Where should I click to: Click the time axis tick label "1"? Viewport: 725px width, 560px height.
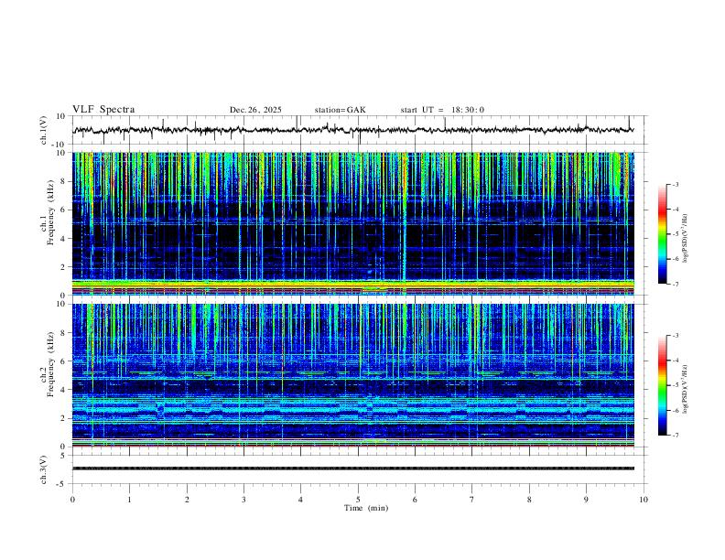click(x=129, y=500)
